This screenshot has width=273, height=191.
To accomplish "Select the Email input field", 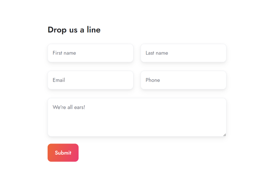I will (x=90, y=80).
